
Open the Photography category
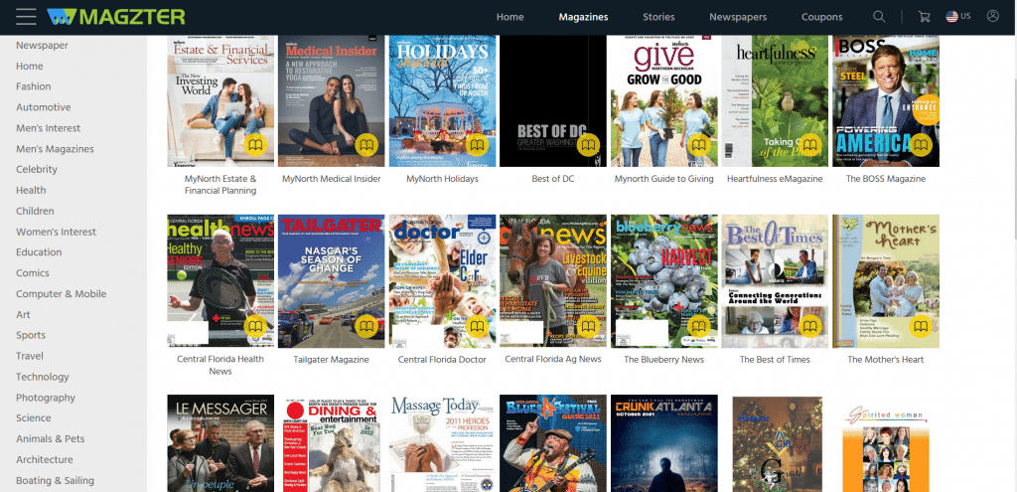(x=46, y=398)
